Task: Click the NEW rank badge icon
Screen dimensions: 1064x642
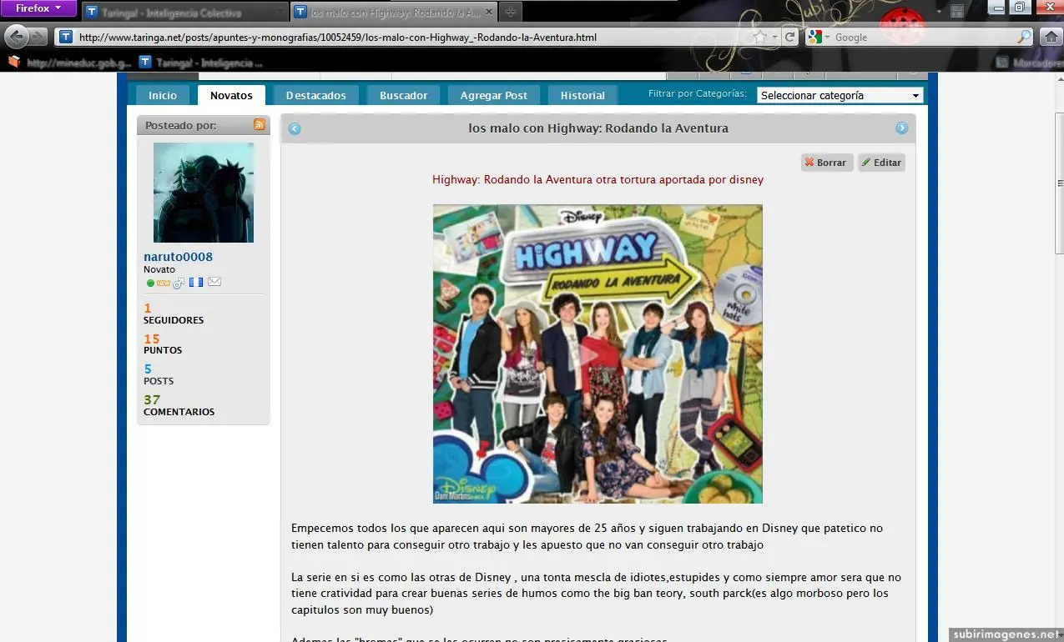Action: [164, 283]
